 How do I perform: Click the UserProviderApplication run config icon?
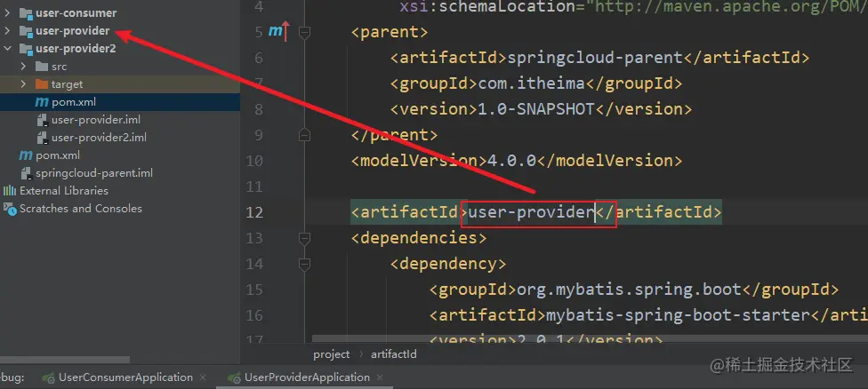(235, 378)
